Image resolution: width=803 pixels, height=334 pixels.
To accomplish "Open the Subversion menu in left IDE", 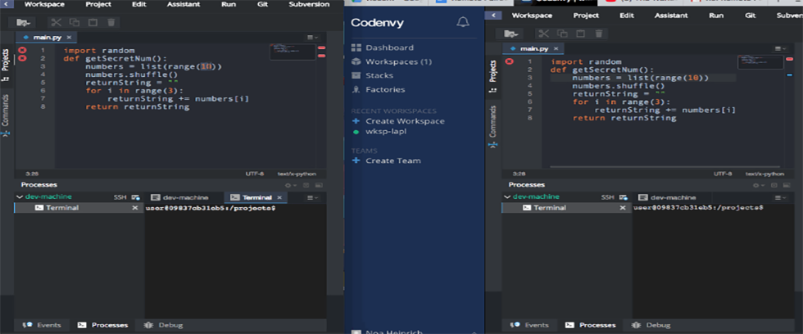I will coord(310,4).
